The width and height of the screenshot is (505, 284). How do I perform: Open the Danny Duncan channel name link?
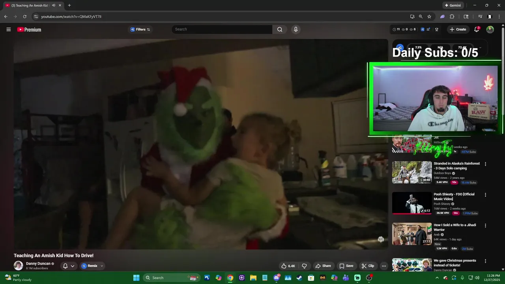[x=38, y=263]
